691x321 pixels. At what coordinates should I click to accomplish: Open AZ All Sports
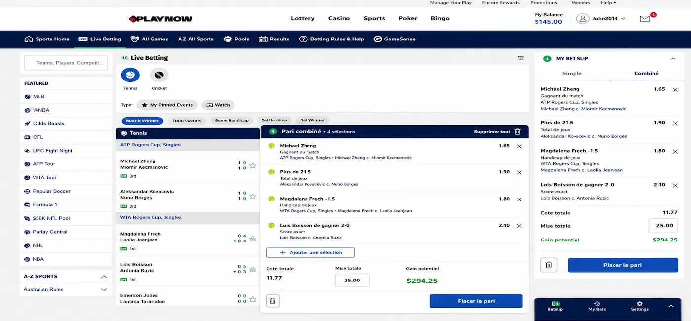(x=196, y=39)
